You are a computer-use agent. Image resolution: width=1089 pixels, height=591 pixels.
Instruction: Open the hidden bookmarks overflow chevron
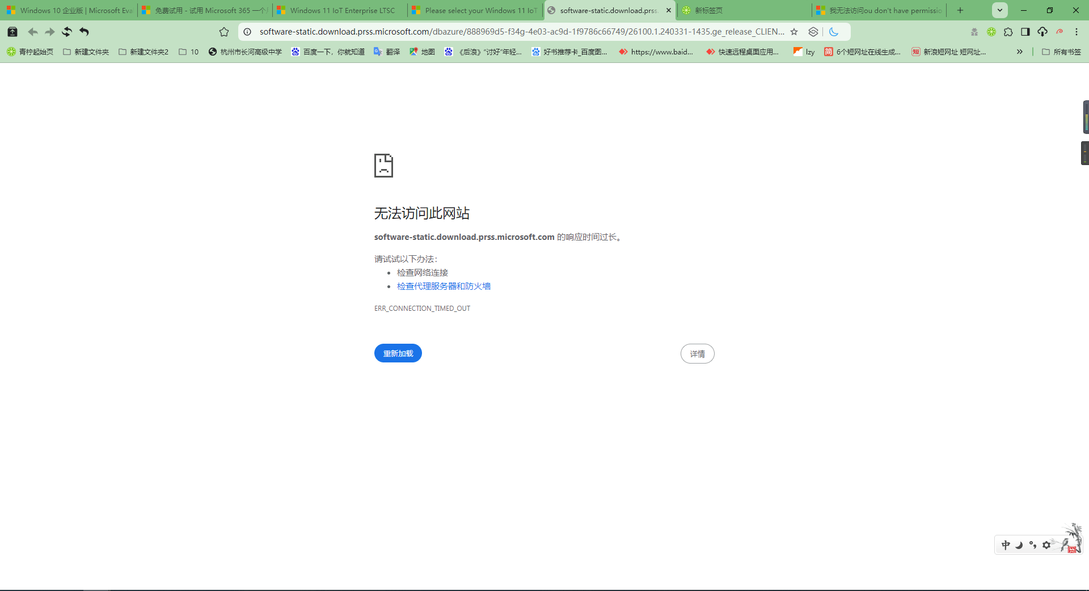pyautogui.click(x=1019, y=52)
